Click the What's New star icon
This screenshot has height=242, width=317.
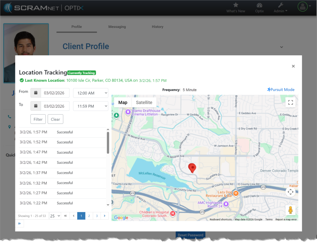236,5
